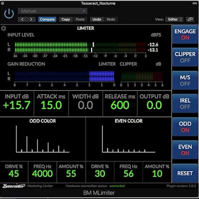Click the LIMITER heading text
The image size is (199, 199).
86,28
